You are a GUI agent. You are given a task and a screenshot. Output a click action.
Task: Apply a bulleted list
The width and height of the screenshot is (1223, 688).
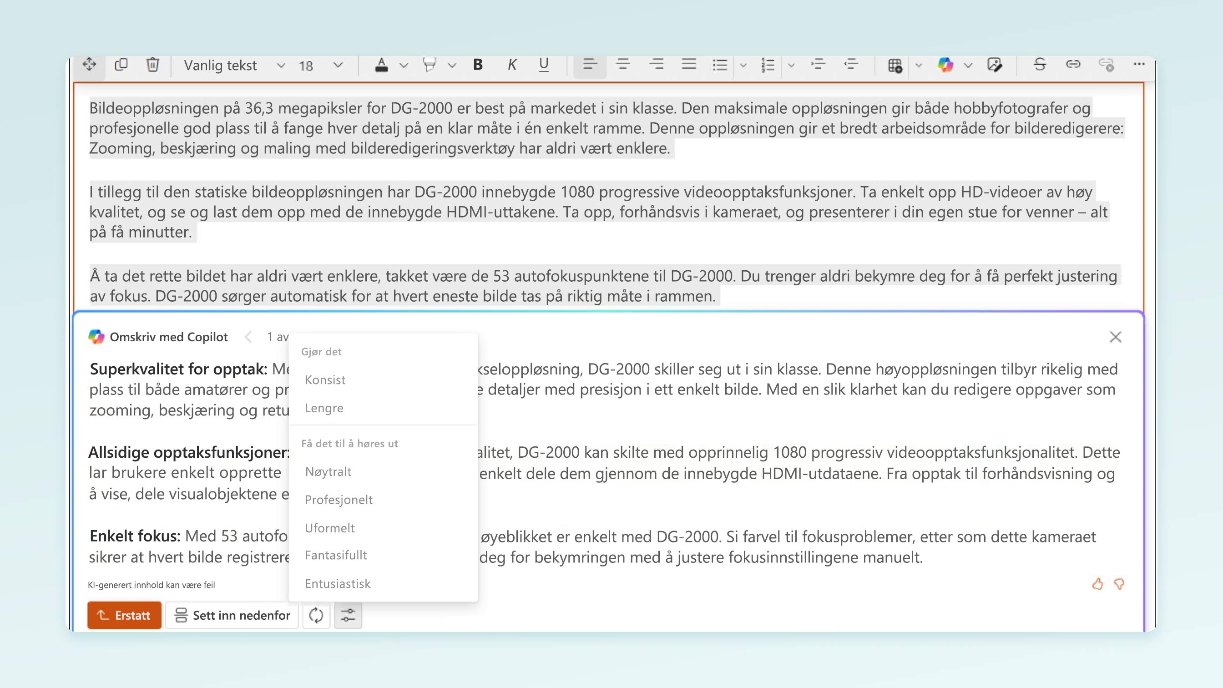pyautogui.click(x=720, y=65)
